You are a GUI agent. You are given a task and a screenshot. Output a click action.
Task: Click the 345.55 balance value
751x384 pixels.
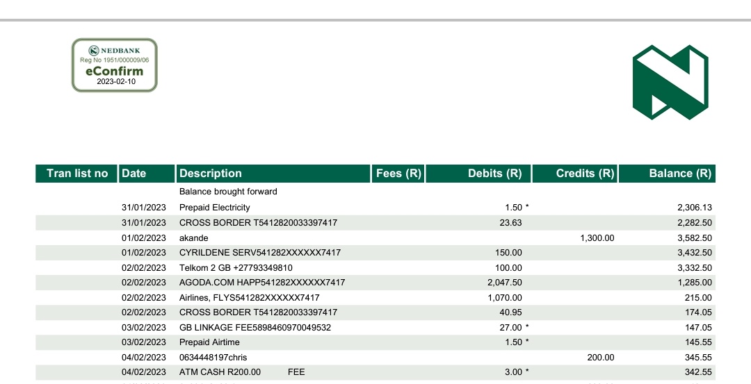pyautogui.click(x=698, y=358)
